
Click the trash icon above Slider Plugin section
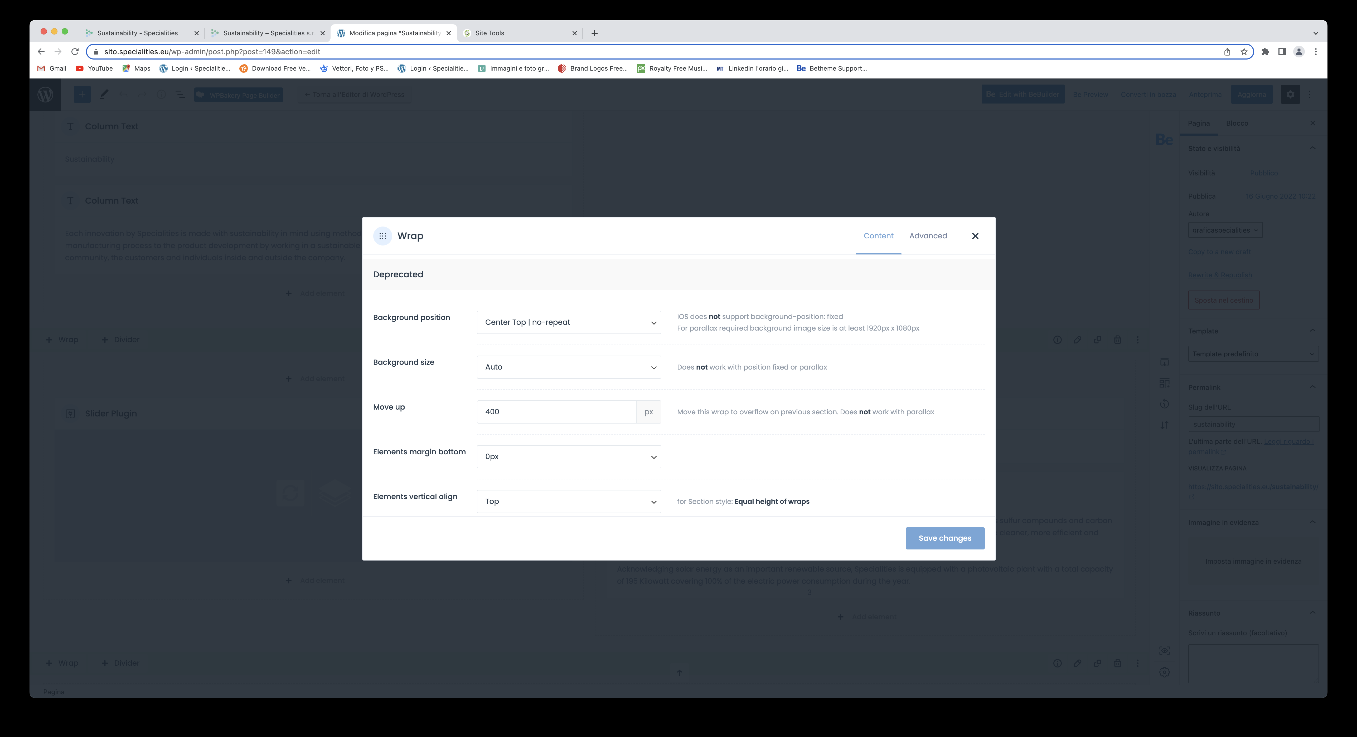click(x=1117, y=340)
